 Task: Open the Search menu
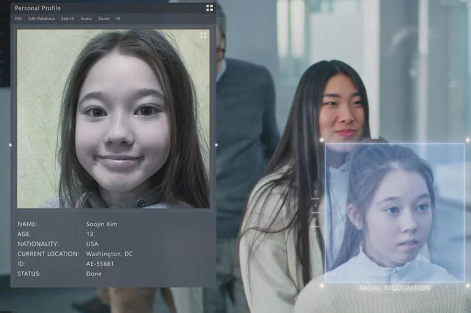[x=67, y=18]
